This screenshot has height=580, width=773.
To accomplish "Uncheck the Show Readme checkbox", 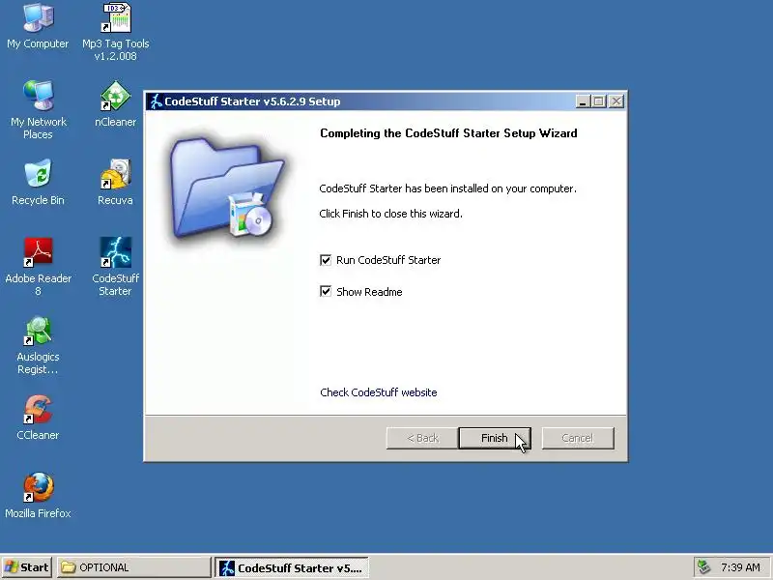I will 326,292.
